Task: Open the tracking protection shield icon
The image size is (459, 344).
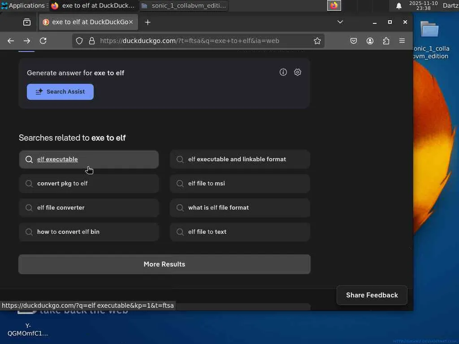Action: click(x=79, y=41)
